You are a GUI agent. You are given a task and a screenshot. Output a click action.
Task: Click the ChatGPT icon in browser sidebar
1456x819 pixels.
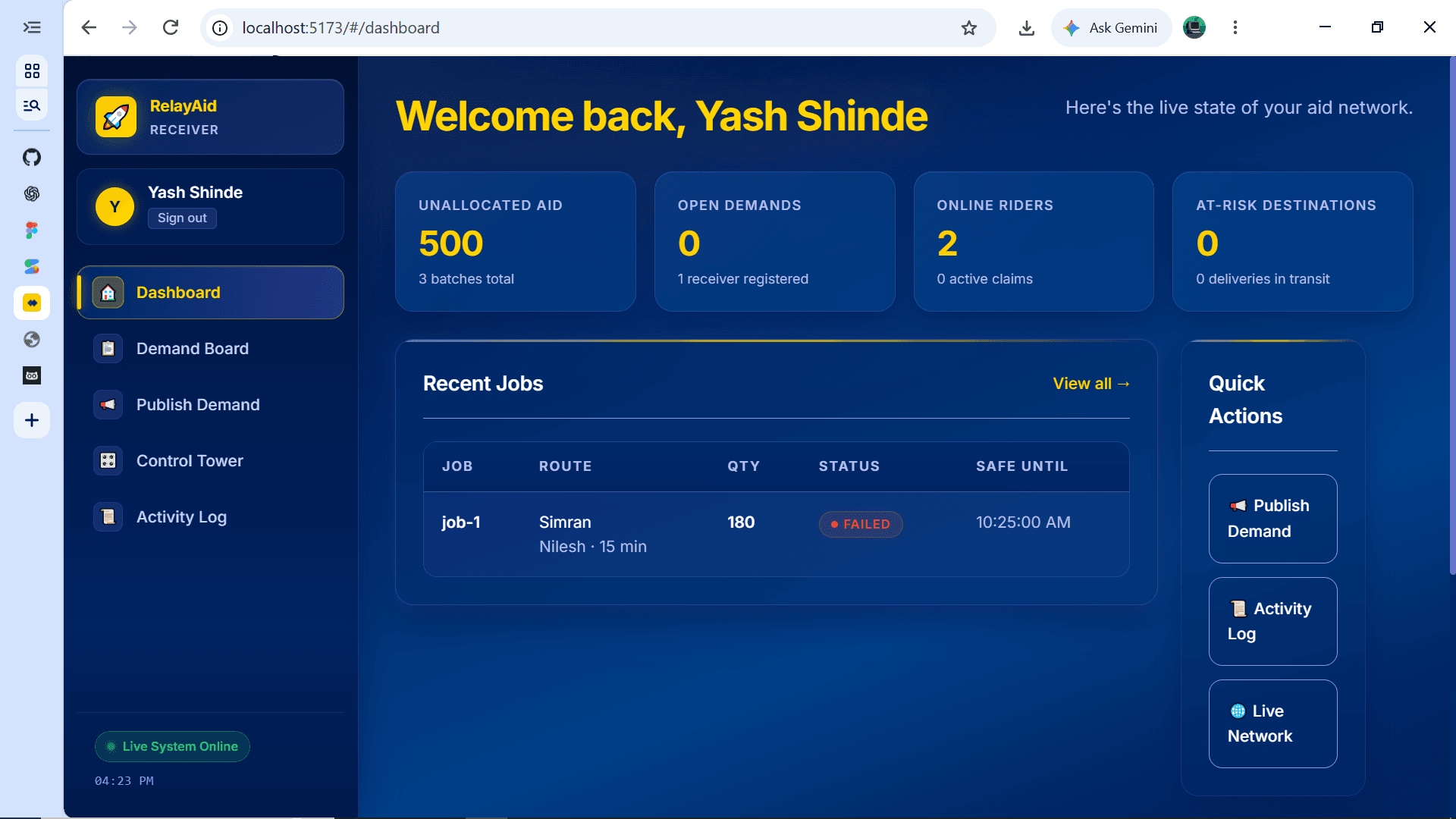[x=32, y=194]
